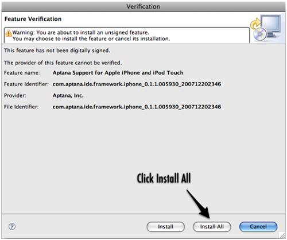
Task: Click the 'Provider:' label
Action: click(15, 95)
